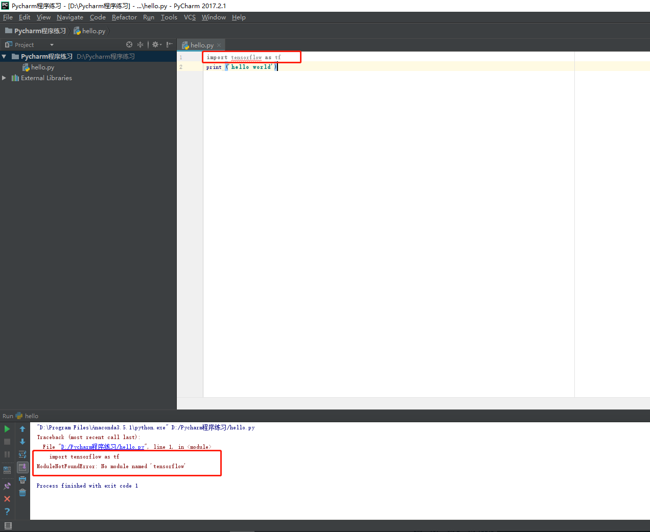Clear all console output with trash icon

click(x=22, y=492)
